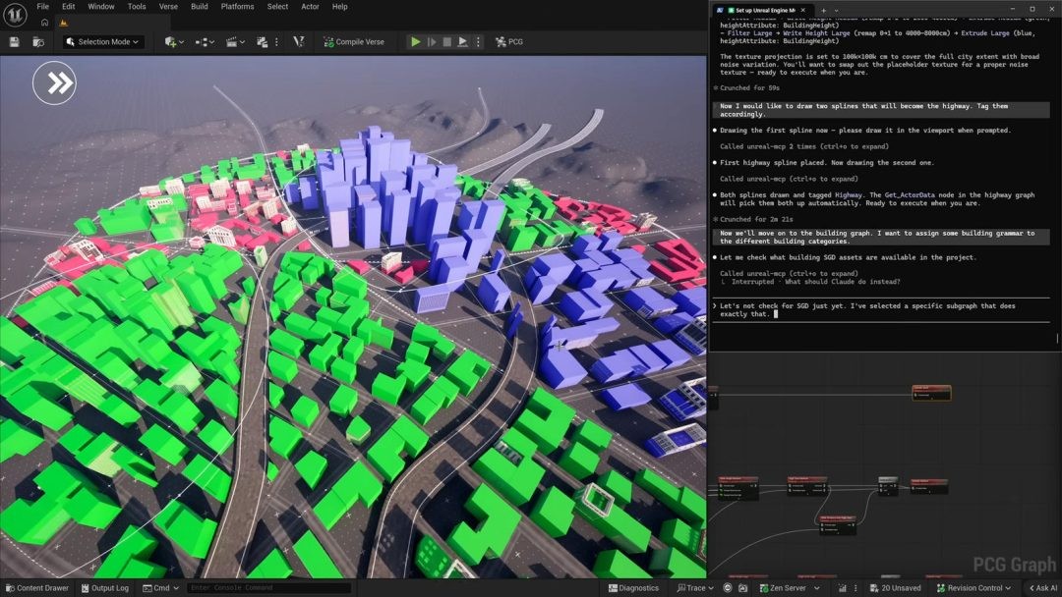Click the frame-advance play icon

coord(432,42)
